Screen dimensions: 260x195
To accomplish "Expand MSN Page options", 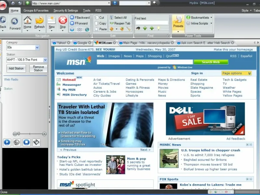I will point(237,73).
